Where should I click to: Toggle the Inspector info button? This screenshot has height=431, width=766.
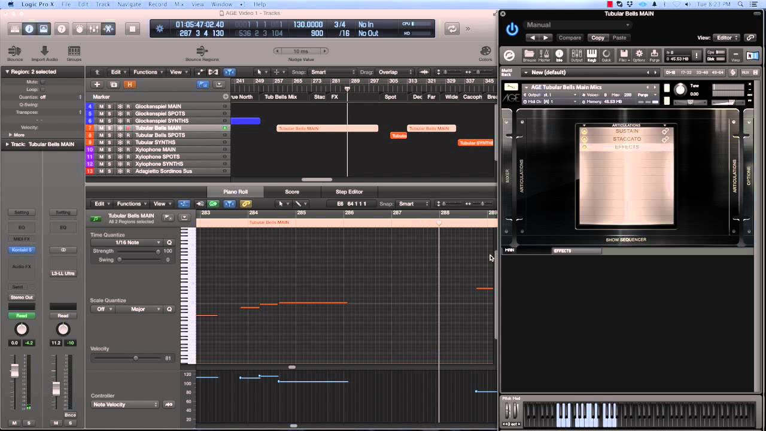[x=29, y=29]
